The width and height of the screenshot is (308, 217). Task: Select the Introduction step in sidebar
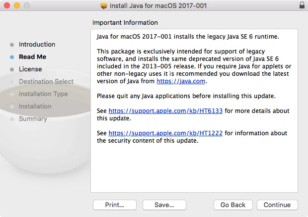click(x=37, y=45)
